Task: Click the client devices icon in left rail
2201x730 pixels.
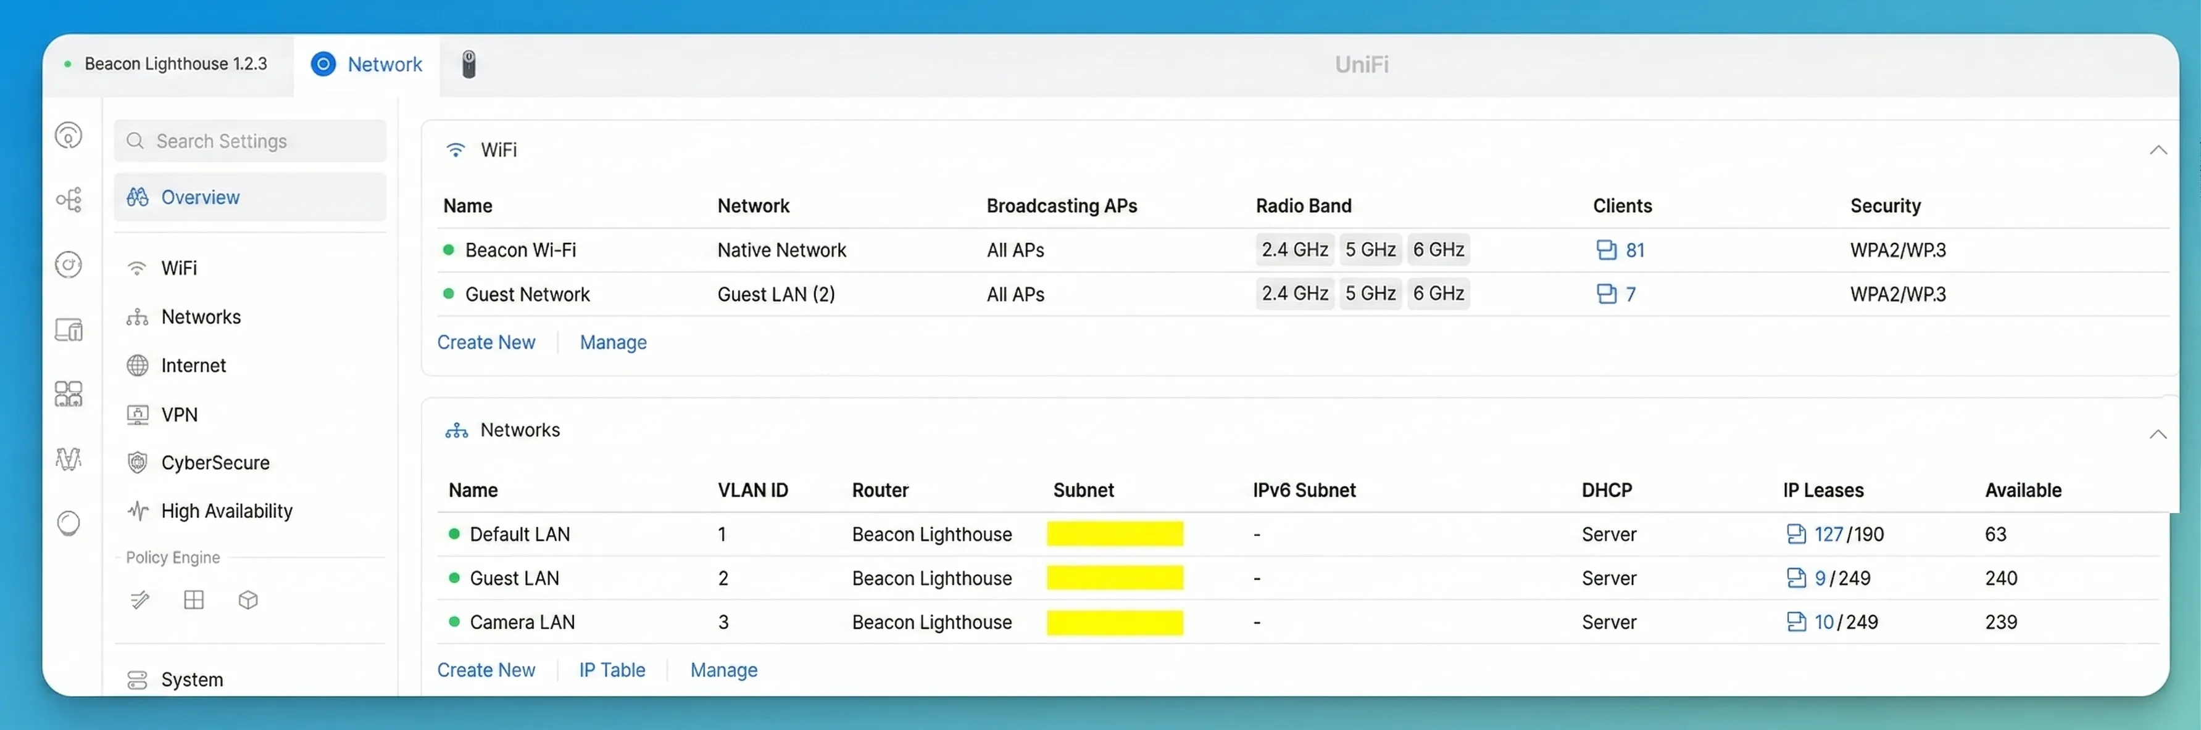Action: click(x=69, y=330)
